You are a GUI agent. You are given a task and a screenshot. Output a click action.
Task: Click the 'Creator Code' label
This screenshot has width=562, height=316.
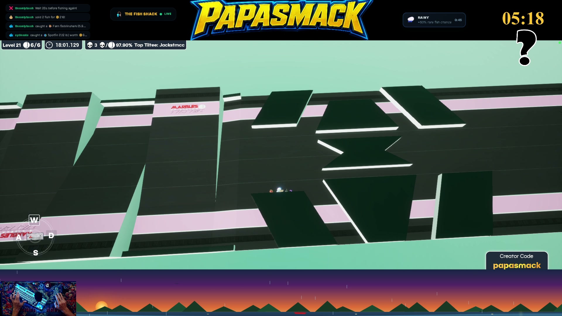coord(516,256)
